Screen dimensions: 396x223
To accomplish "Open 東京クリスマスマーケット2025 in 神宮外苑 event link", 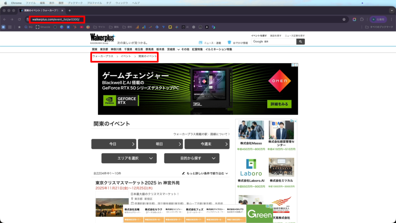I will pos(137,183).
